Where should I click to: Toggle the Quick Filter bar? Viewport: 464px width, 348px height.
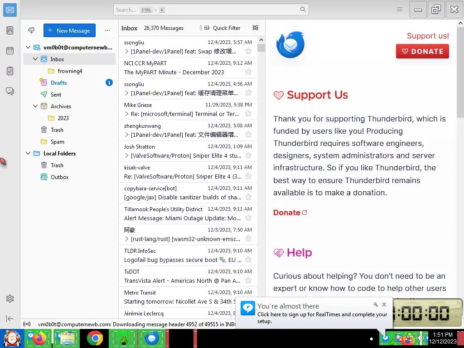222,28
